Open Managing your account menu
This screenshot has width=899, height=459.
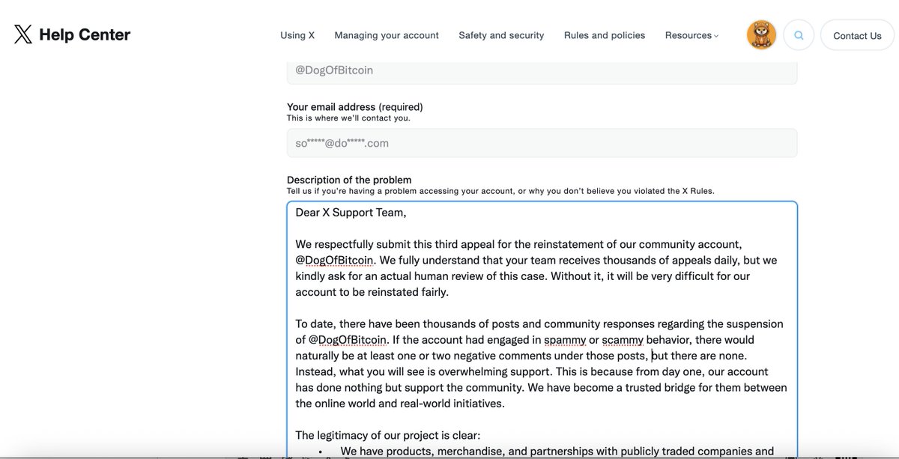[387, 35]
